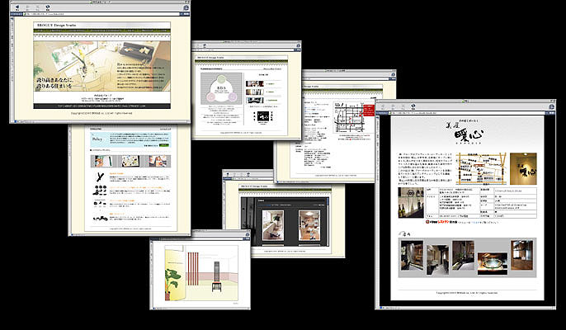Click Back button in BROGUE homepage browser window
Screen dimensions: 566x330
pos(17,7)
